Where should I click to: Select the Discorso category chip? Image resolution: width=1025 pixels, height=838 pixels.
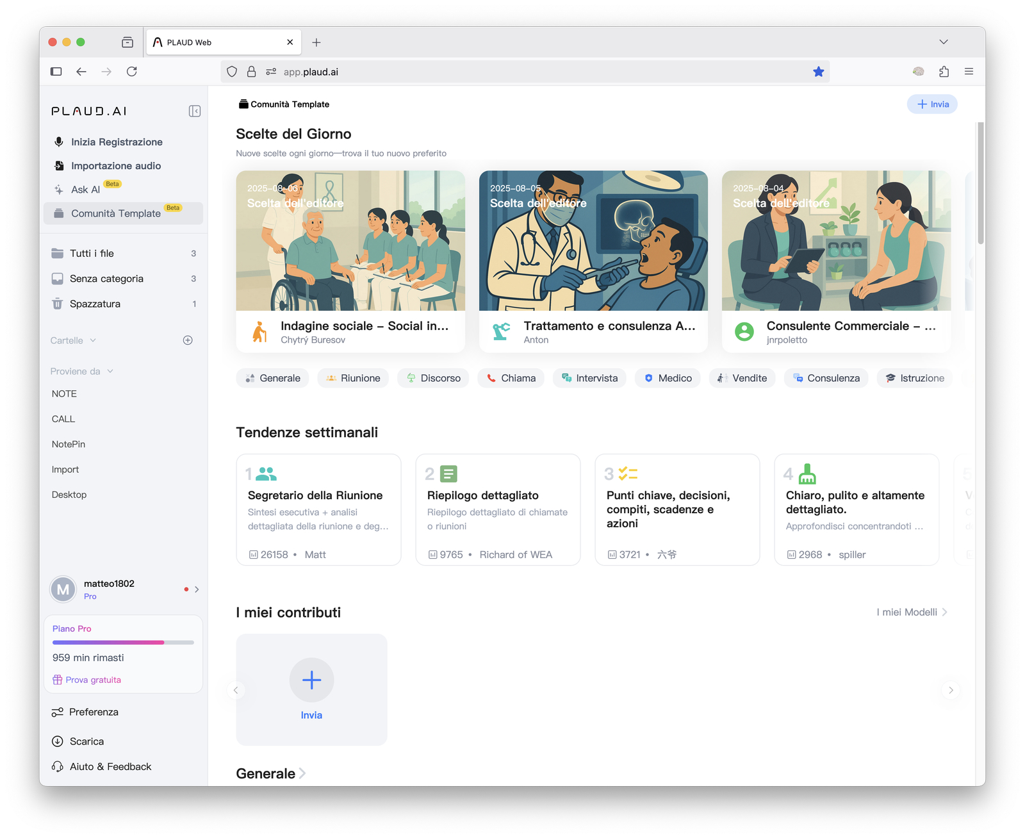[x=433, y=378]
